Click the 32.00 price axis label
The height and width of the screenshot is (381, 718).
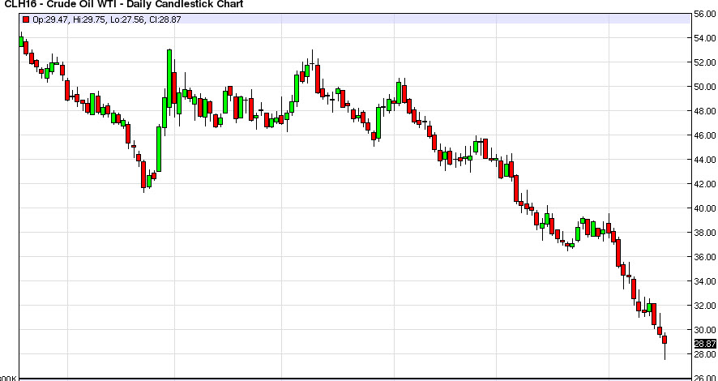(x=705, y=306)
